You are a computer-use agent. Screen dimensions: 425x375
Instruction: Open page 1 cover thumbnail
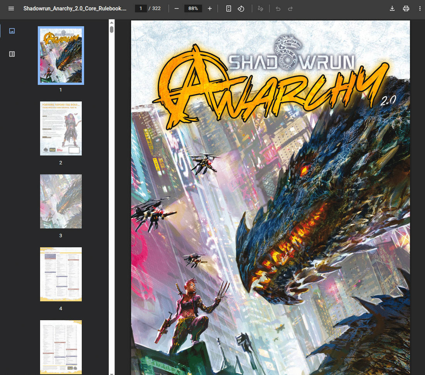[61, 56]
